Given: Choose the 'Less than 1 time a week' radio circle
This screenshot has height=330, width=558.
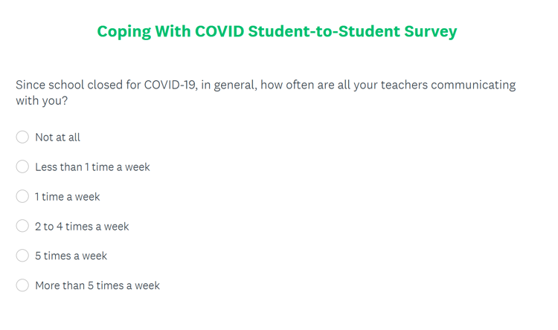Looking at the screenshot, I should click(22, 166).
